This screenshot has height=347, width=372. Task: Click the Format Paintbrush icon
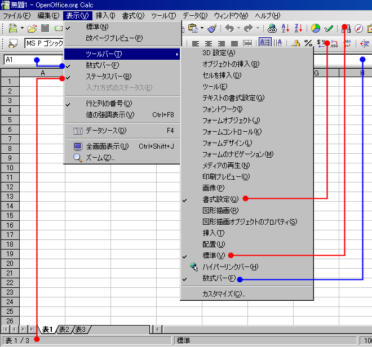(212, 29)
